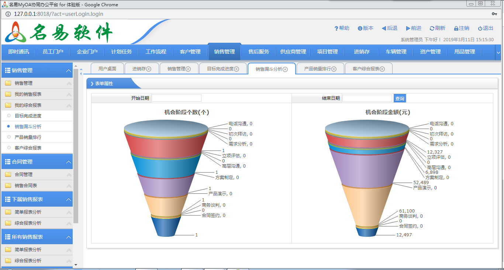Collapse the 销售管理 sidebar section header
This screenshot has width=504, height=270.
69,70
